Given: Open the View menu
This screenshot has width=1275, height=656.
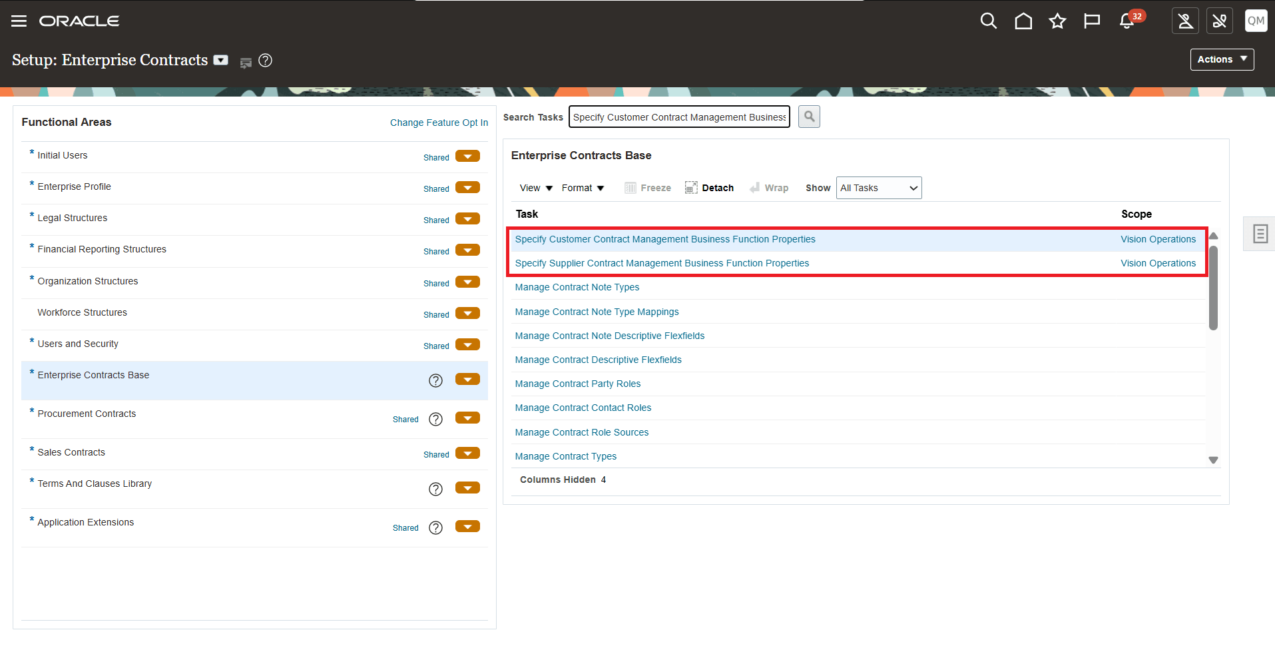Looking at the screenshot, I should tap(536, 188).
